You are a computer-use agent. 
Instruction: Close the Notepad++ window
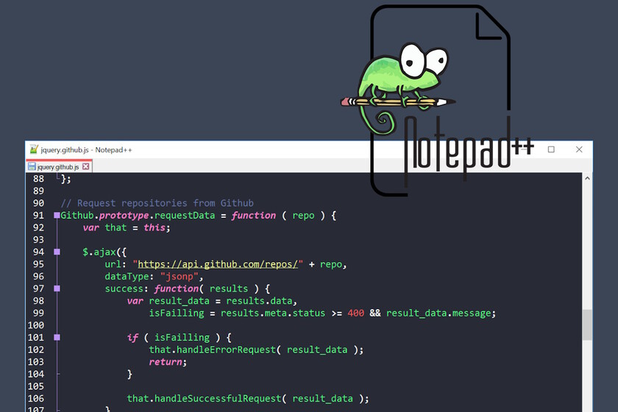coord(580,149)
